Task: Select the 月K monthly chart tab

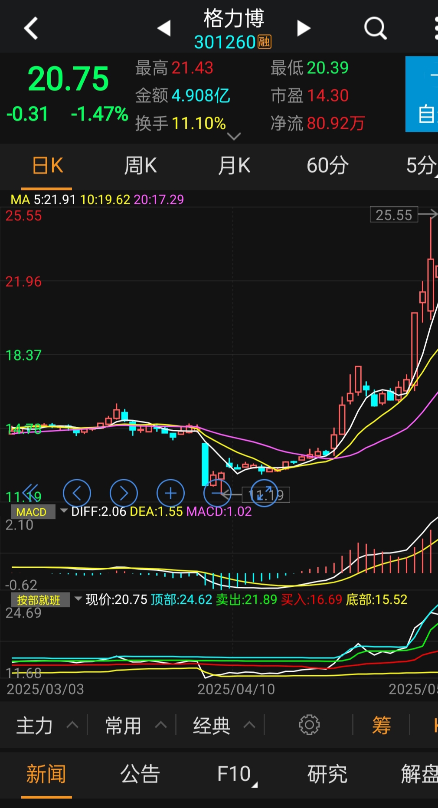Action: coord(234,166)
